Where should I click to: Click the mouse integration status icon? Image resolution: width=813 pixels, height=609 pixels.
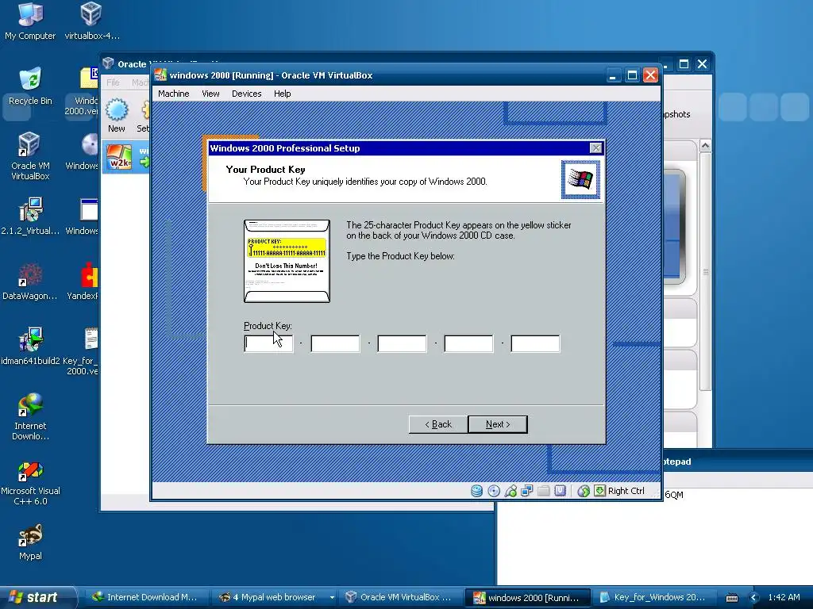[584, 491]
